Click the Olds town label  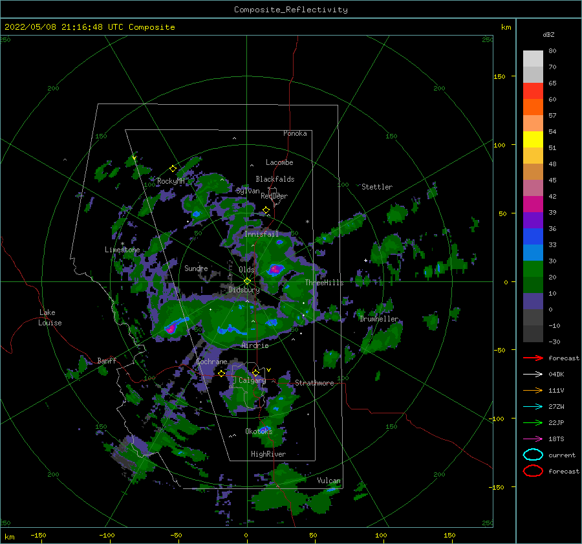pos(246,270)
